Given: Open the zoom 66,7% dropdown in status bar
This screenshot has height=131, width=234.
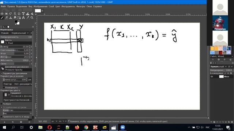Looking at the screenshot, I should 63,121.
